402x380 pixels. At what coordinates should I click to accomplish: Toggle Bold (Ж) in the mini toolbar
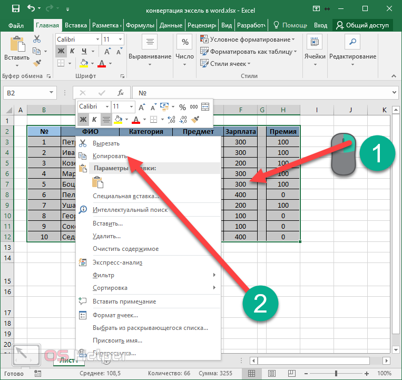point(83,120)
